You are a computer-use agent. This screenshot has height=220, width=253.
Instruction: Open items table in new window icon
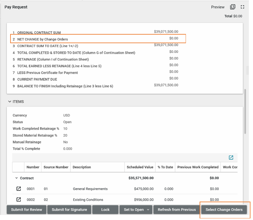coord(231,157)
